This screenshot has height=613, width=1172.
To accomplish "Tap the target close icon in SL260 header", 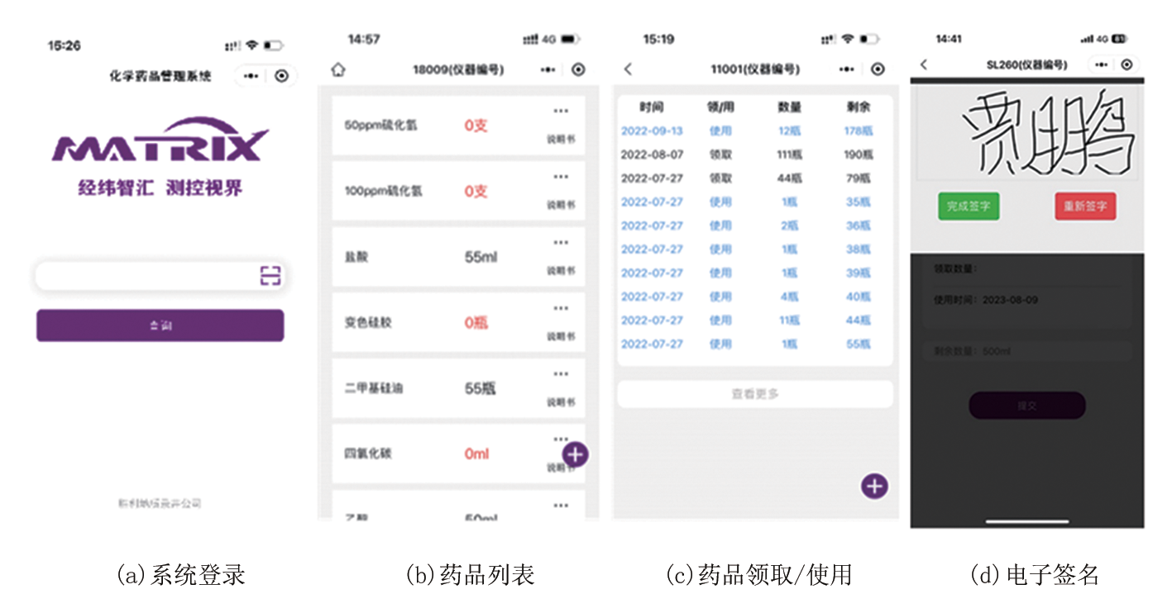I will (x=1127, y=64).
